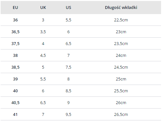Select EU size 36 cell
This screenshot has width=162, height=121.
[x=15, y=20]
